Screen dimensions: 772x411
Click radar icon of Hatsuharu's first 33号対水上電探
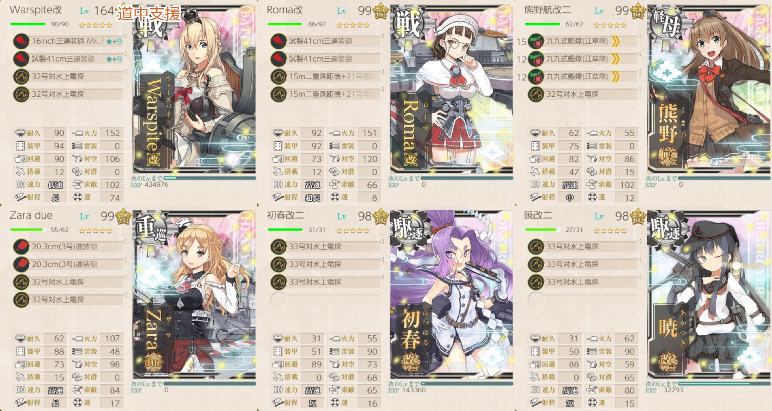(278, 247)
